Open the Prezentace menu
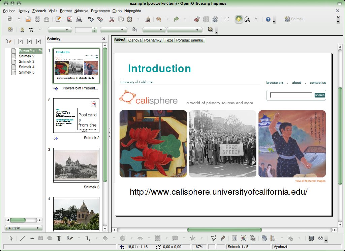Screen dimensions: 345x251 [x=100, y=11]
